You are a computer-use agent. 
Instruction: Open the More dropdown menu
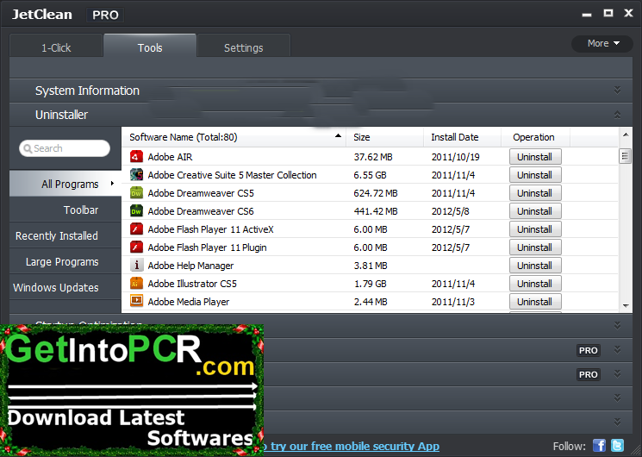[602, 43]
